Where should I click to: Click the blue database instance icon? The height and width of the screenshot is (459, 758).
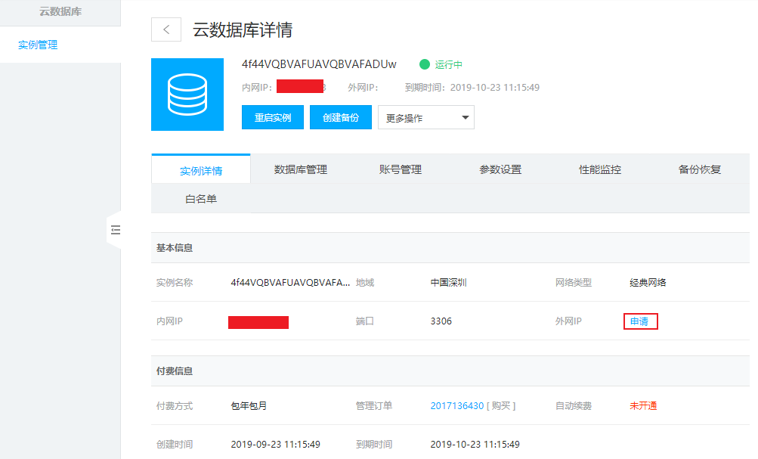click(187, 95)
